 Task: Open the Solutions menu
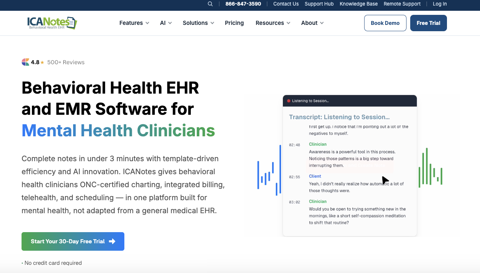click(195, 23)
